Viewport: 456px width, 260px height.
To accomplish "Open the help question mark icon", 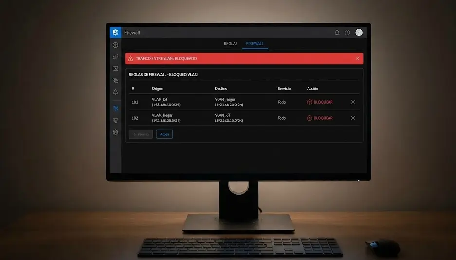I will (347, 33).
